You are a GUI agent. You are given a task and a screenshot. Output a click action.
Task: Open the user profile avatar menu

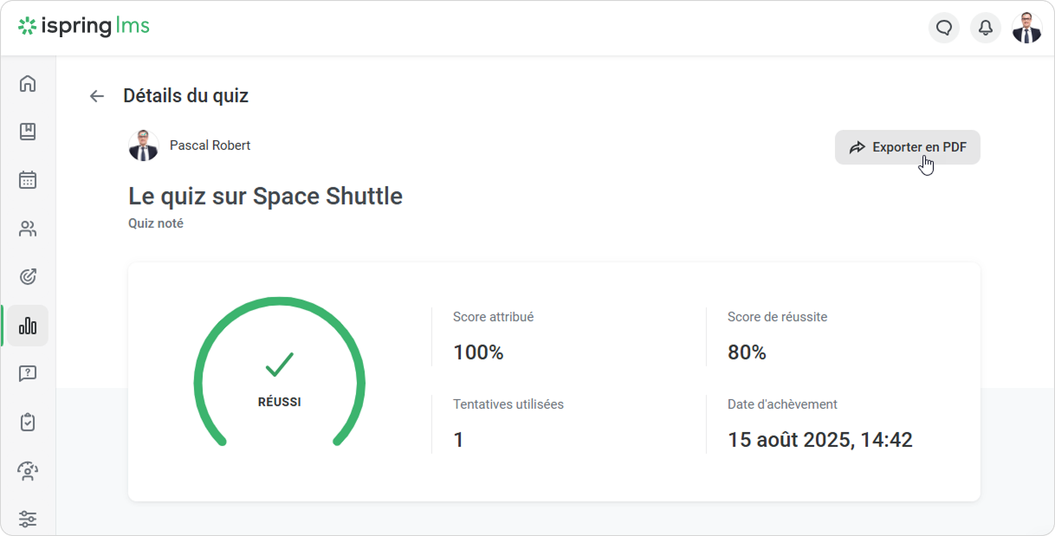1027,28
